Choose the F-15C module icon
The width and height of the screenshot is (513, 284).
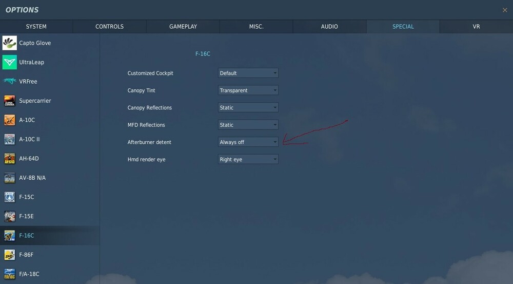click(x=9, y=197)
